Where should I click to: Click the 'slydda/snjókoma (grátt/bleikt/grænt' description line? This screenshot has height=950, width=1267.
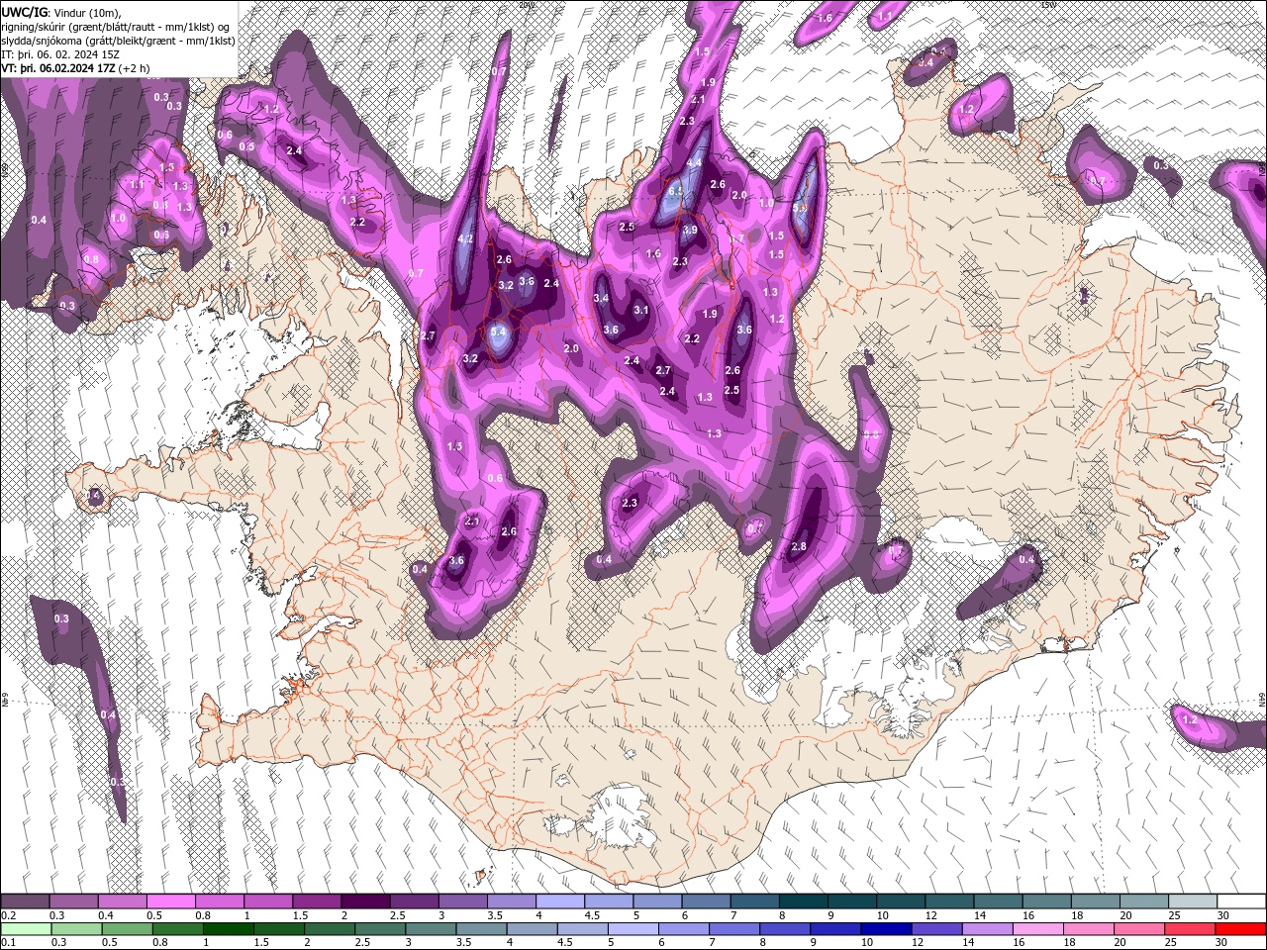pyautogui.click(x=118, y=41)
